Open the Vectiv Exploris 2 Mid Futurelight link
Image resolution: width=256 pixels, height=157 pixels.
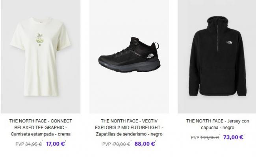(129, 128)
